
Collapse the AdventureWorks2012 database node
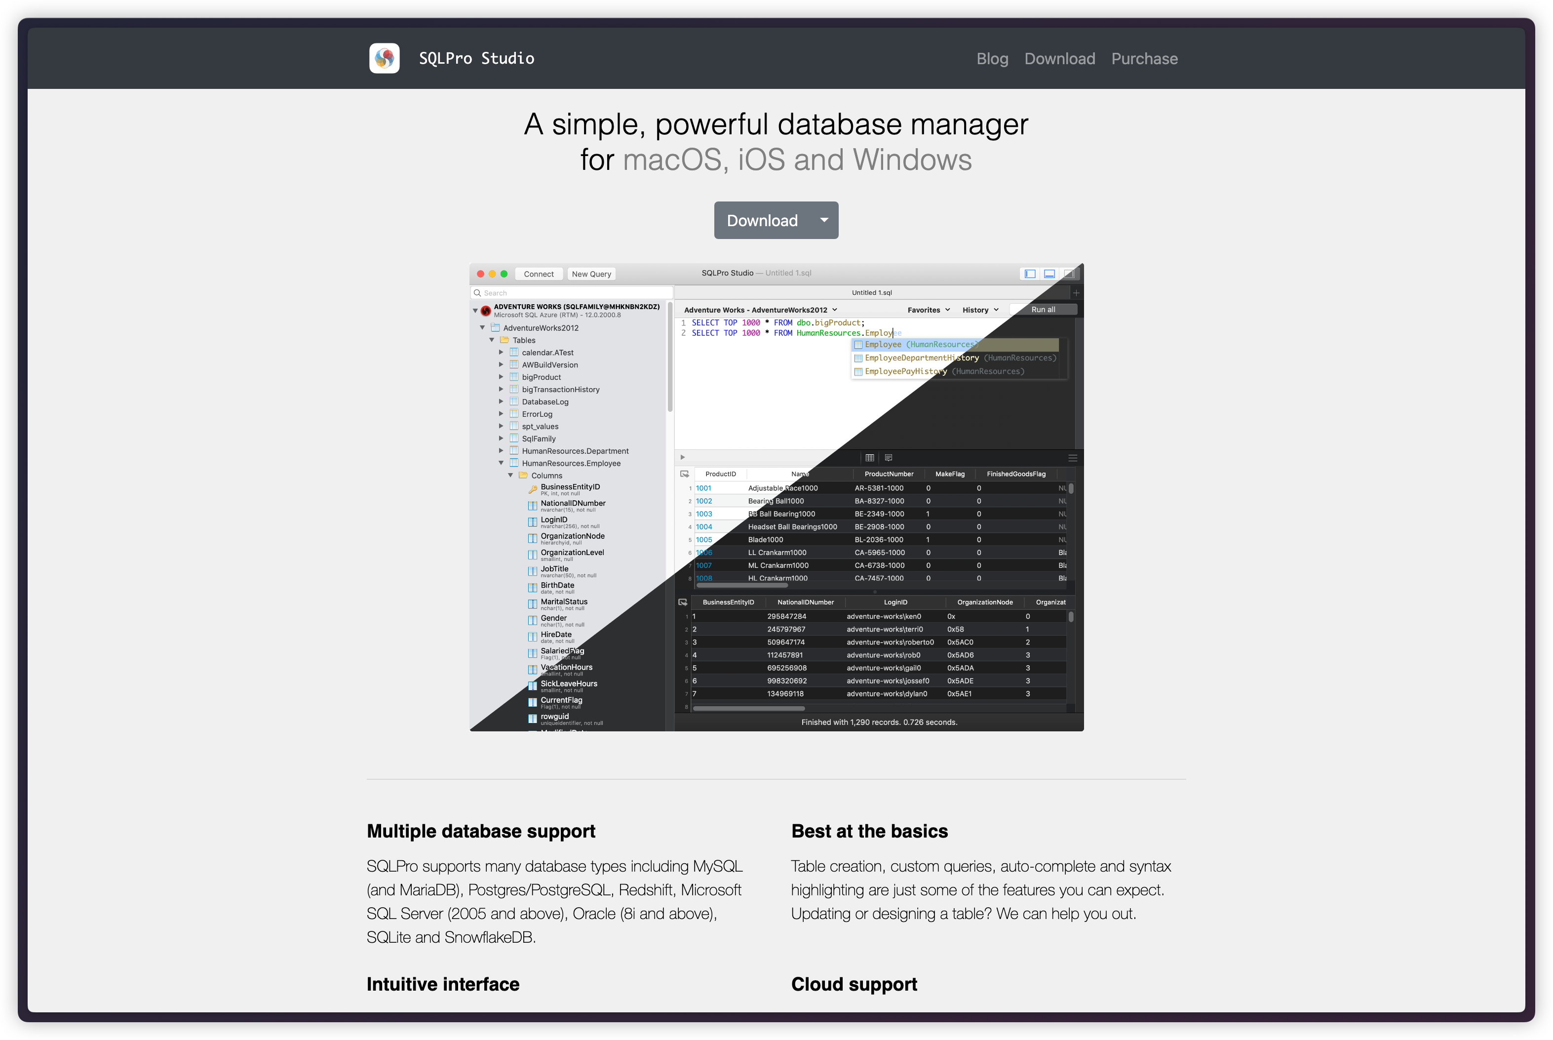tap(483, 327)
